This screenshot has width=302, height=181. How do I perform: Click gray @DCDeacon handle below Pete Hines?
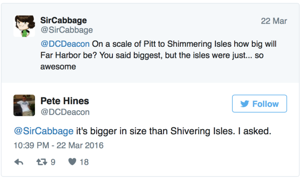click(x=65, y=112)
